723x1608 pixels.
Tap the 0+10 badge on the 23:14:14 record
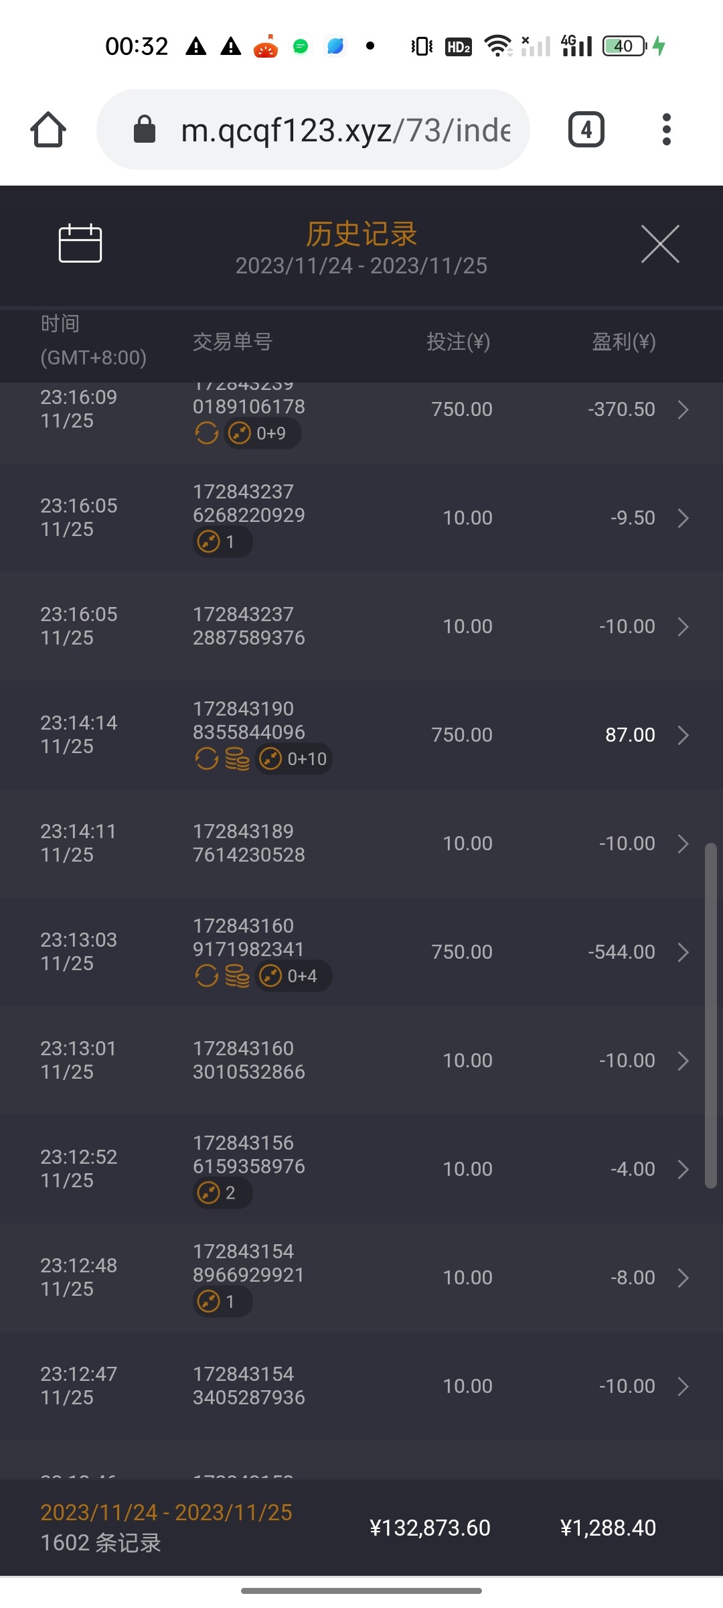click(295, 759)
